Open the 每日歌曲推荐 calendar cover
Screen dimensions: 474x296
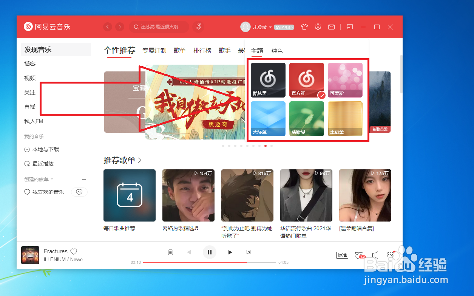click(130, 195)
